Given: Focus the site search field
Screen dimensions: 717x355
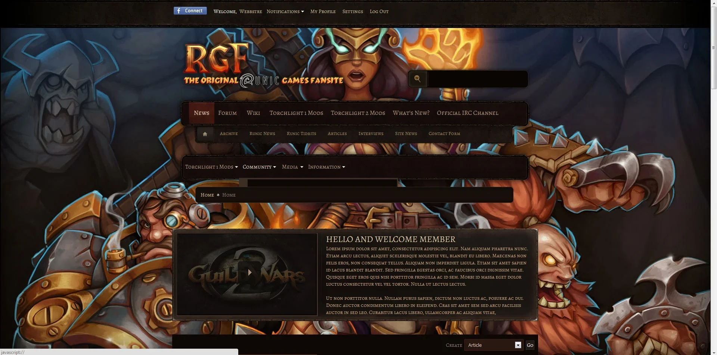Looking at the screenshot, I should pos(477,79).
